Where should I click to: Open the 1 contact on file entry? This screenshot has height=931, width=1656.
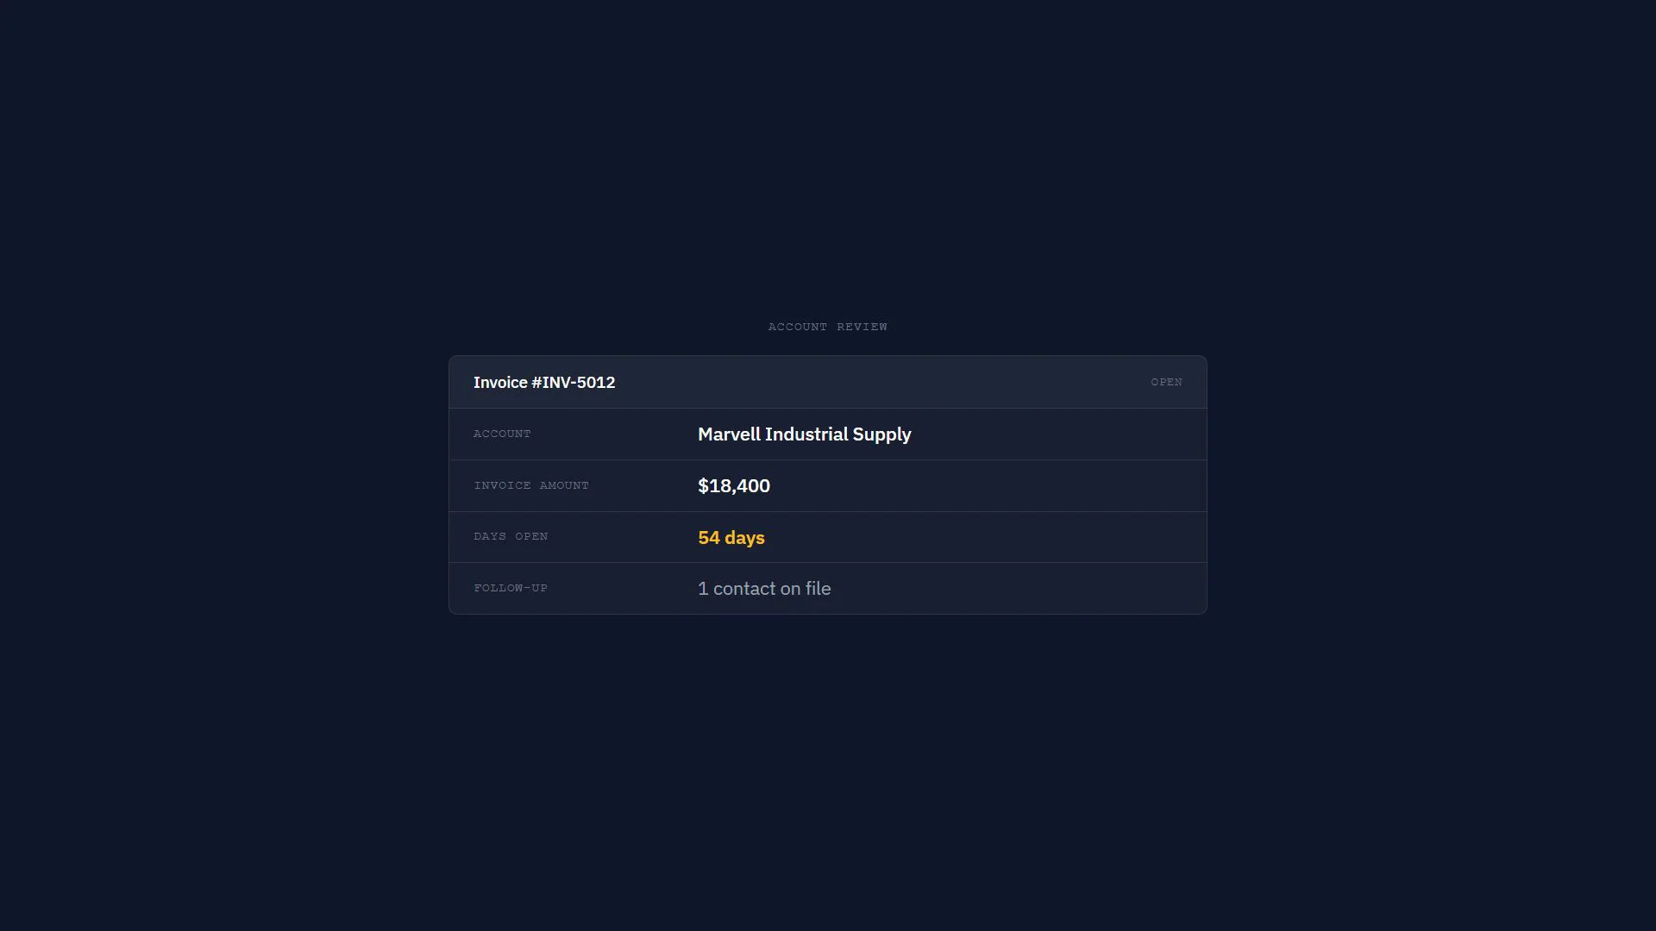(764, 589)
